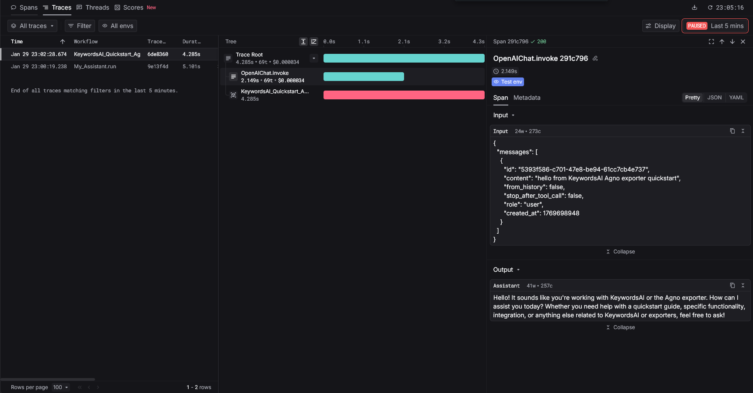
Task: Open the Rows per page dropdown
Action: (61, 387)
